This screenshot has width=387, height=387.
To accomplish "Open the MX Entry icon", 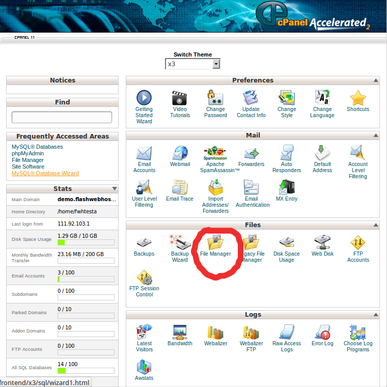I will (287, 187).
